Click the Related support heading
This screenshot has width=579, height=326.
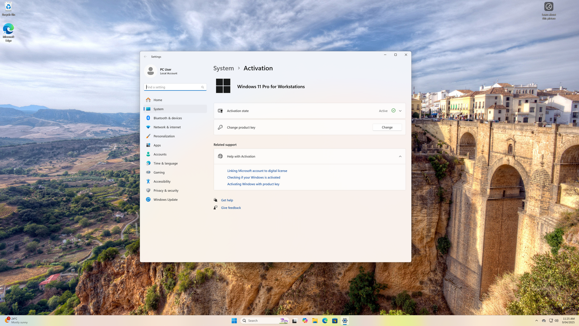click(x=225, y=145)
